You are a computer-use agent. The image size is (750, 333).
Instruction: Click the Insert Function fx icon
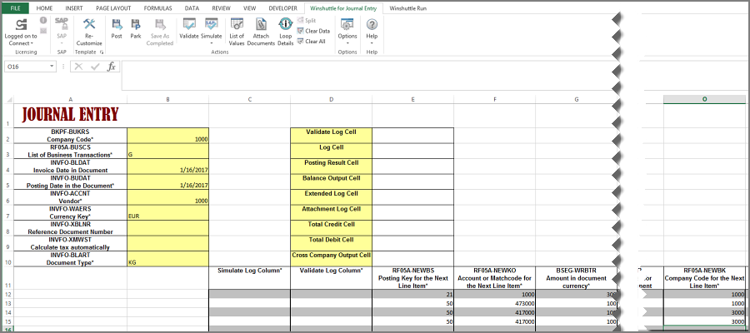111,67
